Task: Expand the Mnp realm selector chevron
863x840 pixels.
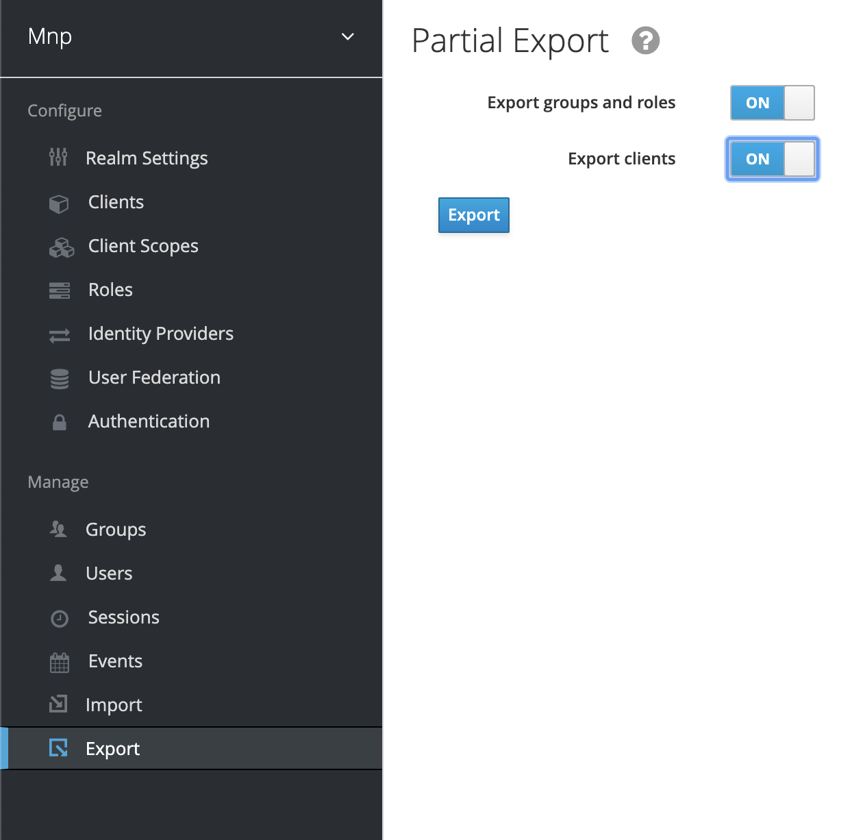Action: pyautogui.click(x=348, y=36)
